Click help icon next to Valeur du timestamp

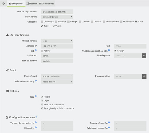pos(36,81)
